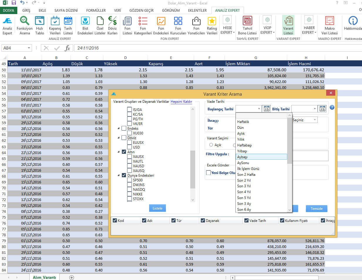Uncheck the Dunya Endeksleri checkbox
This screenshot has width=362, height=280.
coord(124,176)
